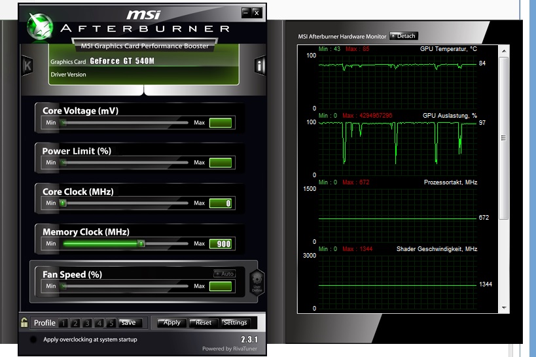Click the Core Clock value field showing 0
This screenshot has width=536, height=357.
(x=221, y=203)
